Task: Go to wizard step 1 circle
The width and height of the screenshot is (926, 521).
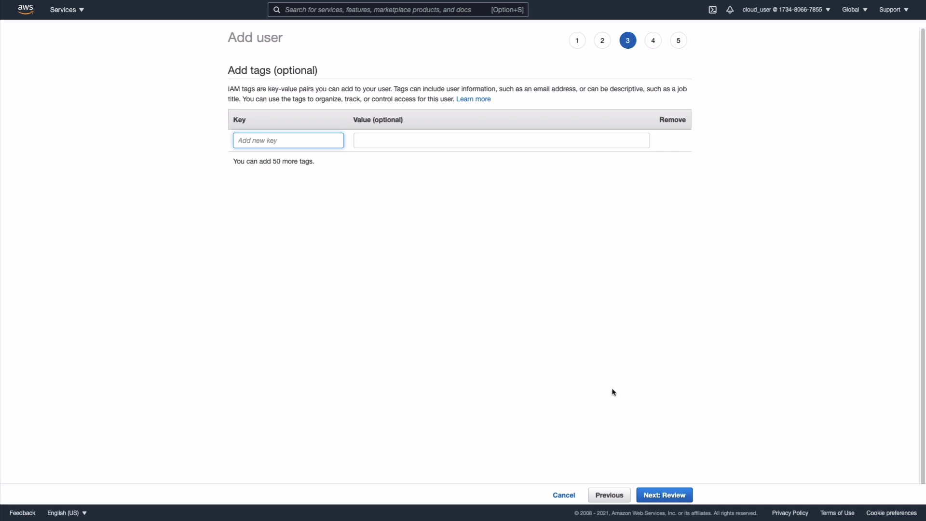Action: point(577,41)
